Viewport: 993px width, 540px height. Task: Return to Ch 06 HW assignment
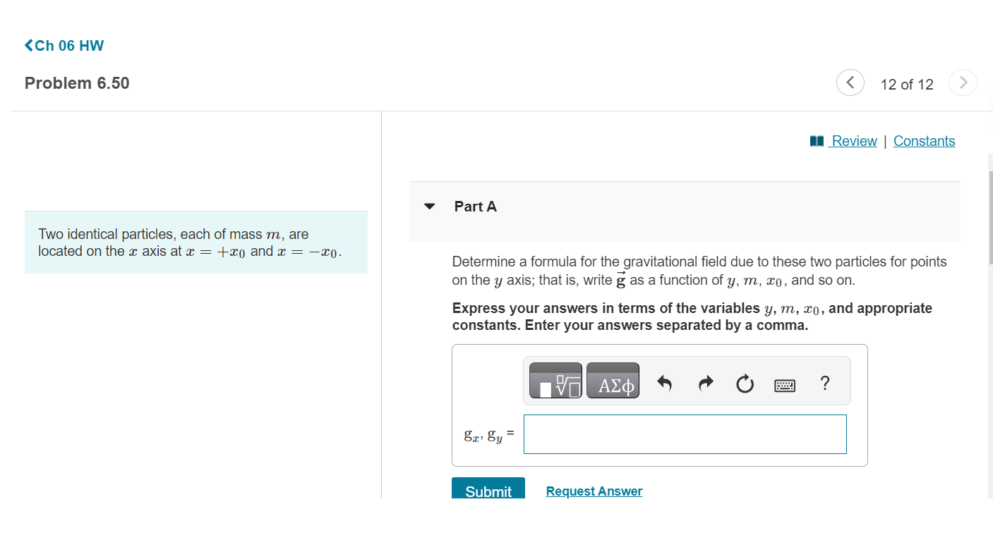(68, 45)
